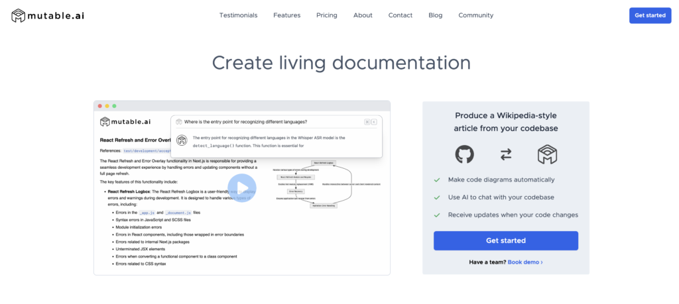Viewport: 679px width, 304px height.
Task: Click the checkmark beside Receive updates
Action: pos(437,215)
